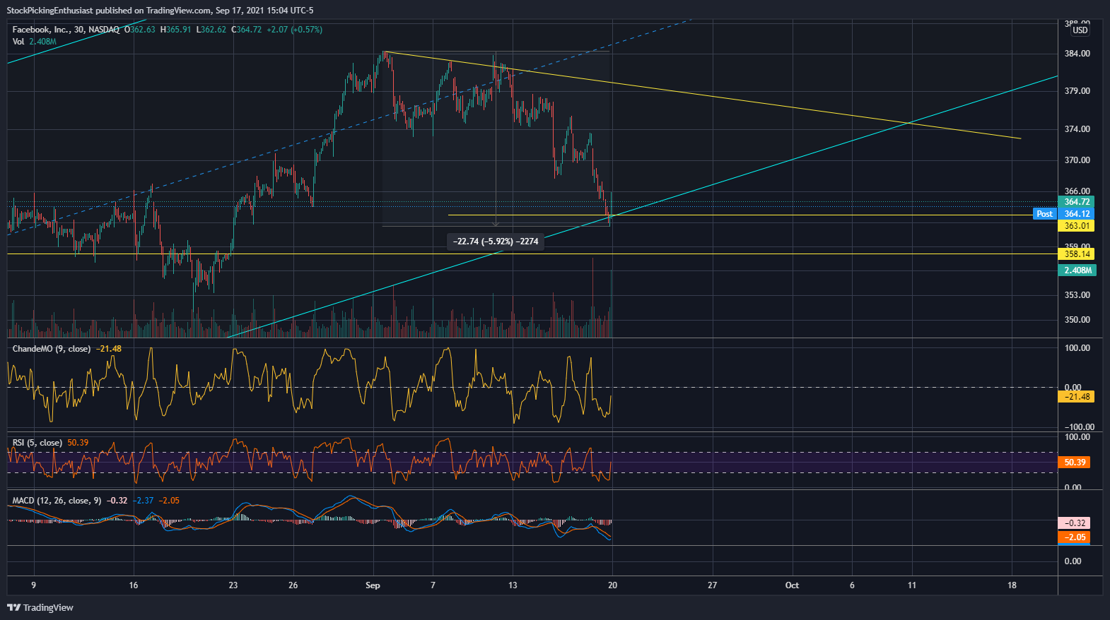Click the Oct date on time axis
The width and height of the screenshot is (1110, 620).
(792, 585)
